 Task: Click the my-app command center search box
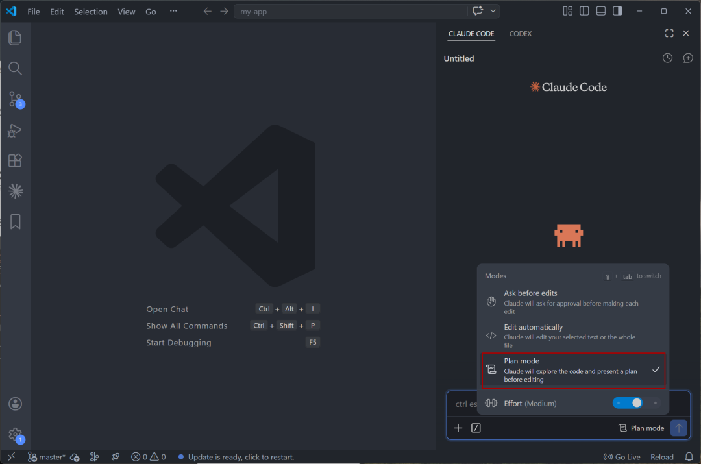click(x=350, y=11)
